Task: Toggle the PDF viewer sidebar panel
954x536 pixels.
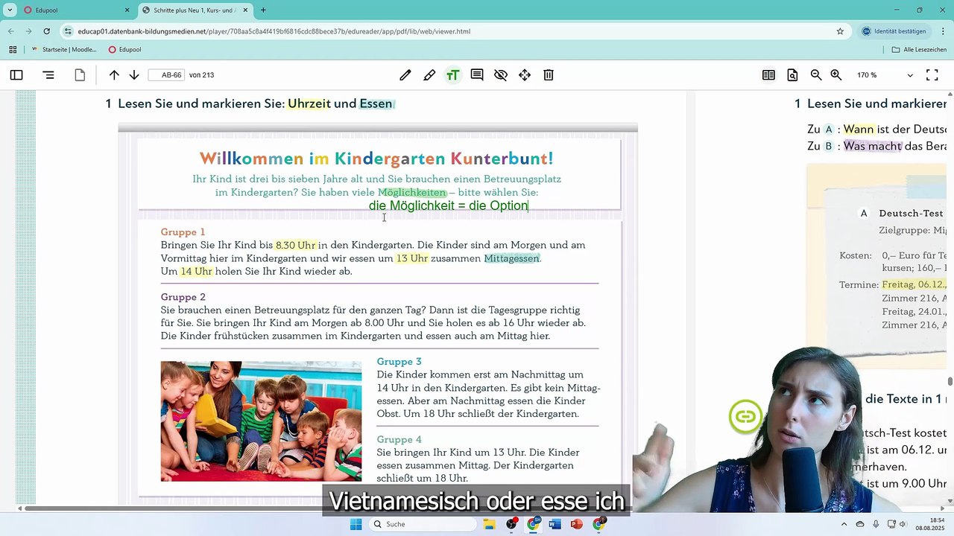Action: tap(16, 75)
